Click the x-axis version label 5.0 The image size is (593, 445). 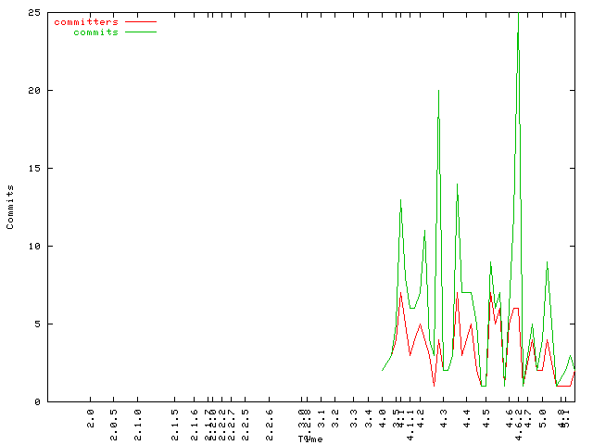(x=544, y=416)
